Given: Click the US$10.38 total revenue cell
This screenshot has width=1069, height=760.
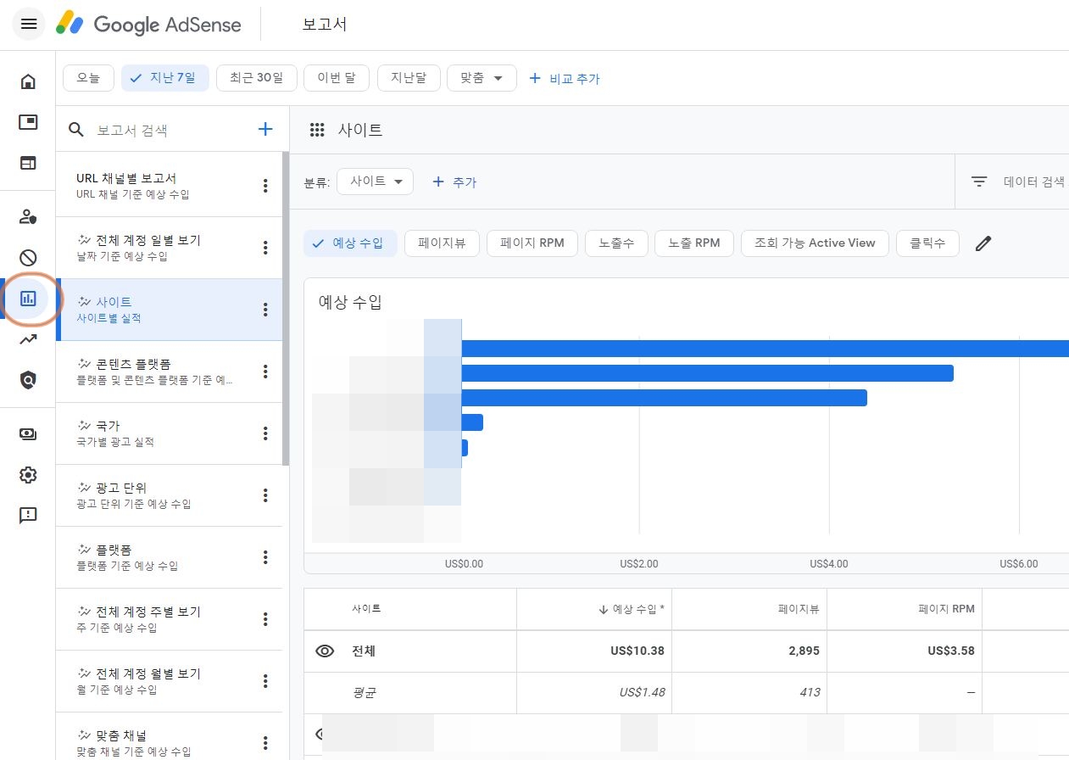Looking at the screenshot, I should (x=638, y=651).
